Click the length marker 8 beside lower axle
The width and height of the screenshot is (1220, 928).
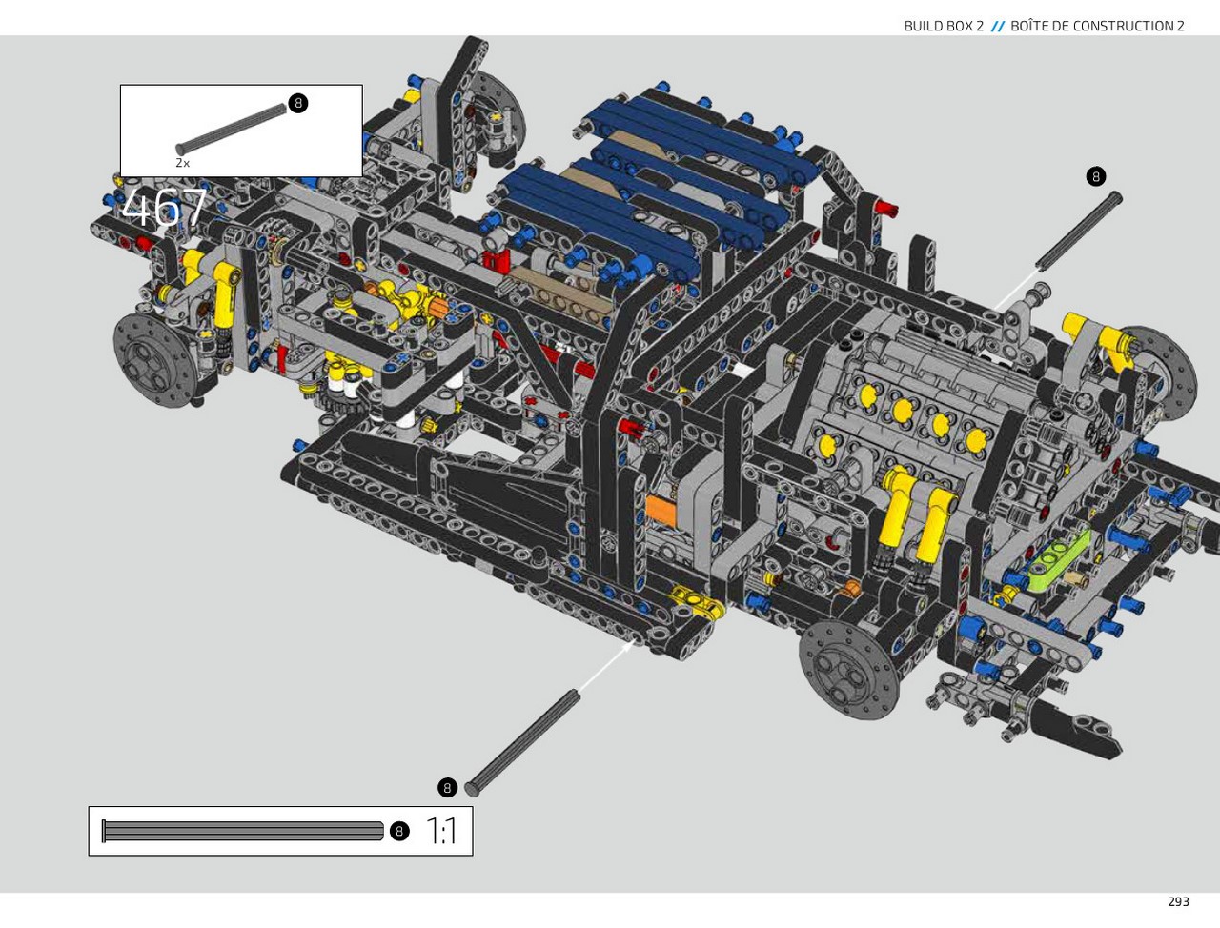coord(447,788)
